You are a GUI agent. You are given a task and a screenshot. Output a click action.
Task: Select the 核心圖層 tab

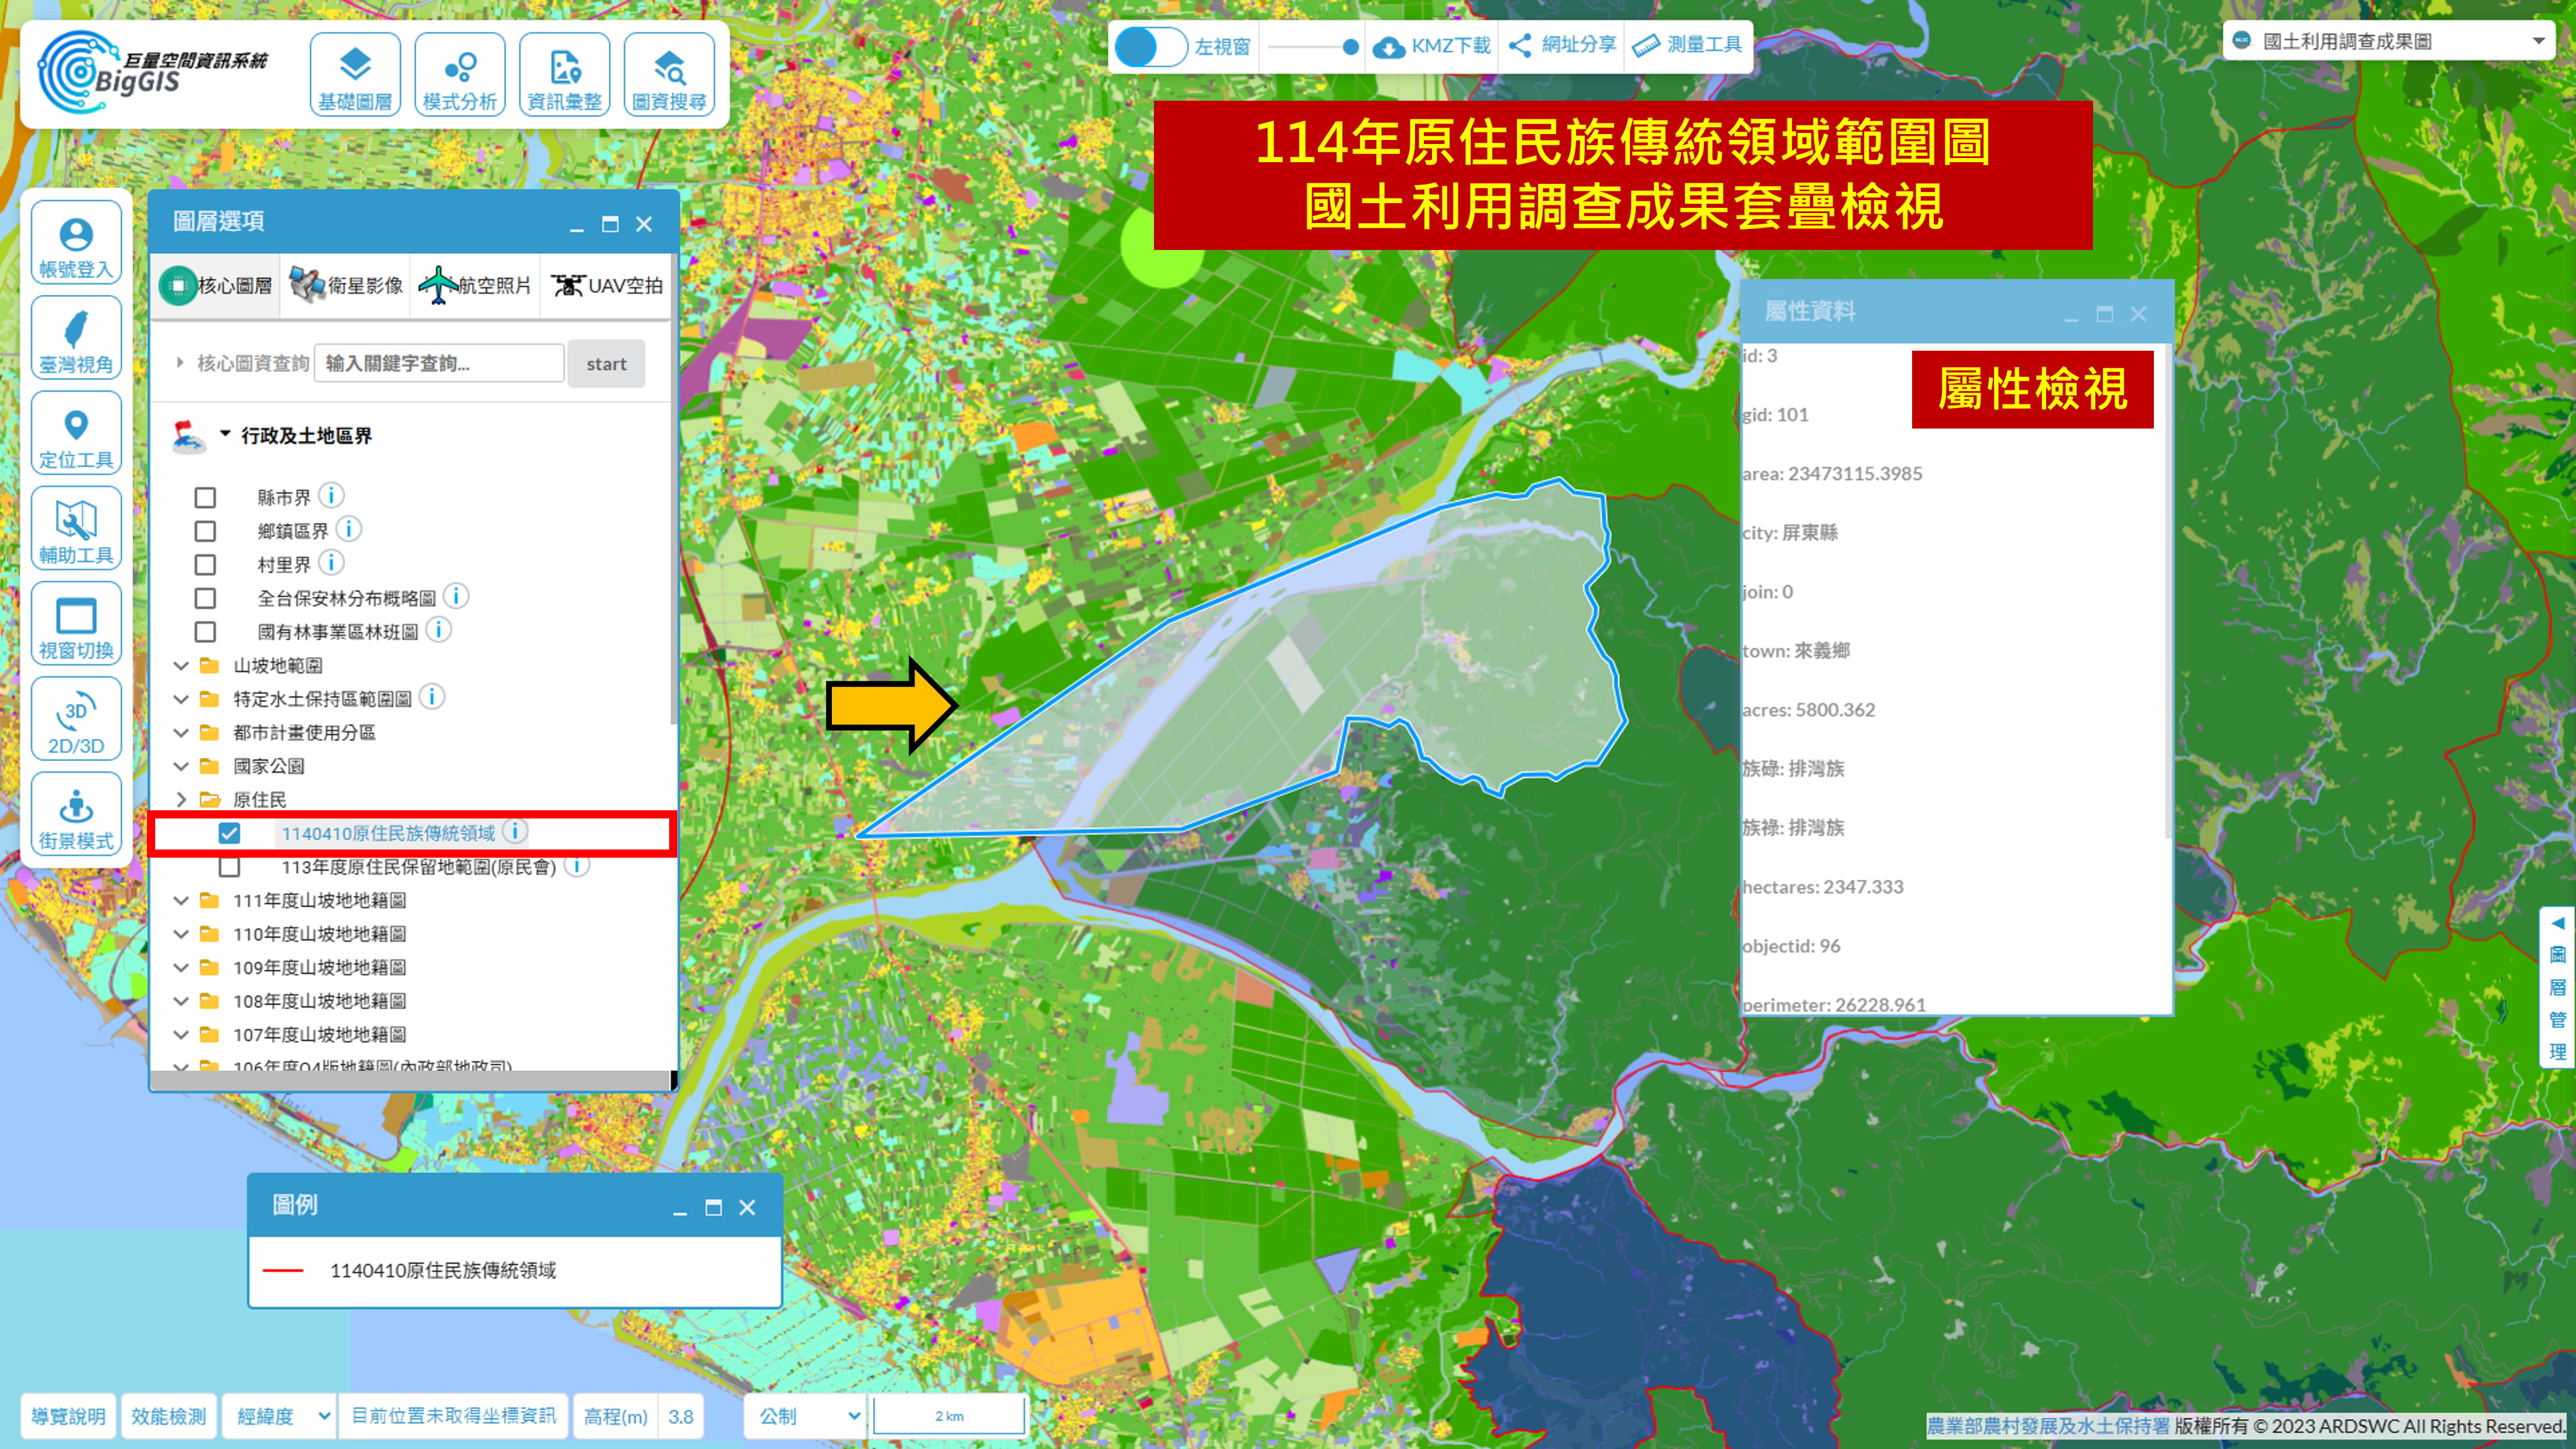[x=216, y=286]
